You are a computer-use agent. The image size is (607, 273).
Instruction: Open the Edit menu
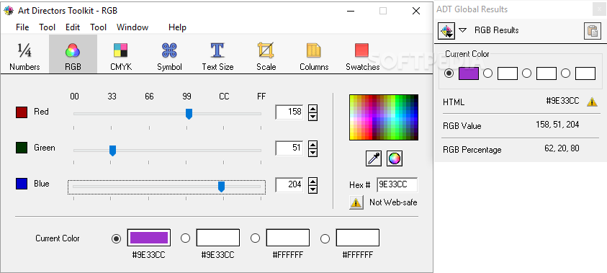(73, 27)
